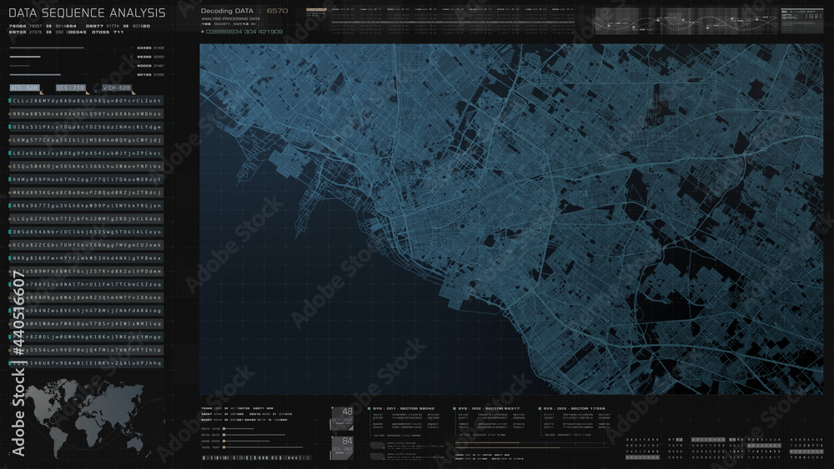Click the barcode strip under the slider bars

tap(255, 457)
